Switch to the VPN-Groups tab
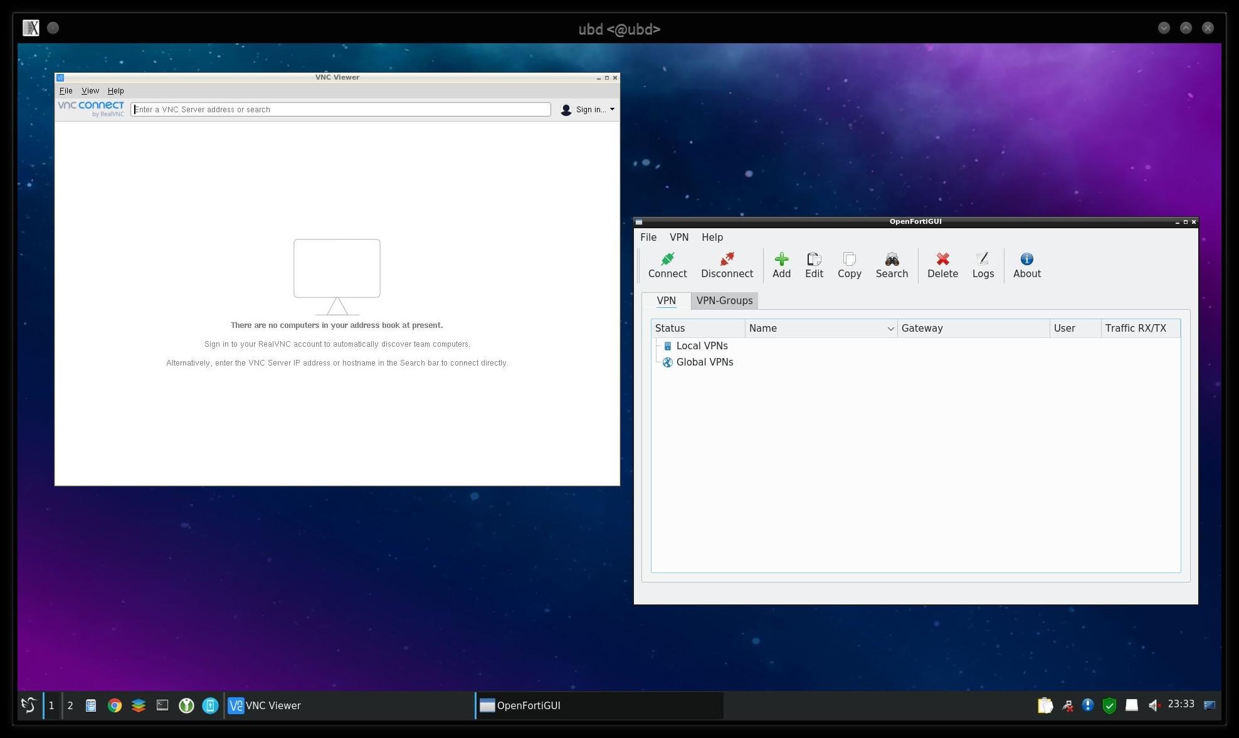Image resolution: width=1239 pixels, height=738 pixels. (724, 301)
